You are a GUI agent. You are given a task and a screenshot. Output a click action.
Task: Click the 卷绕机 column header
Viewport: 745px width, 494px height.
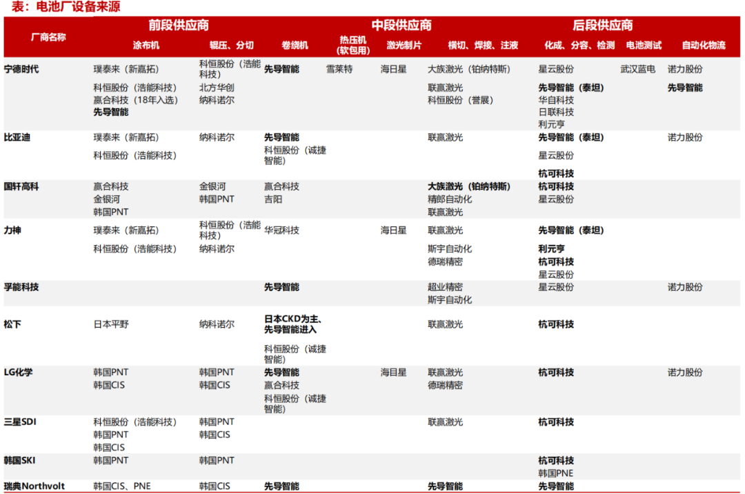pos(295,45)
